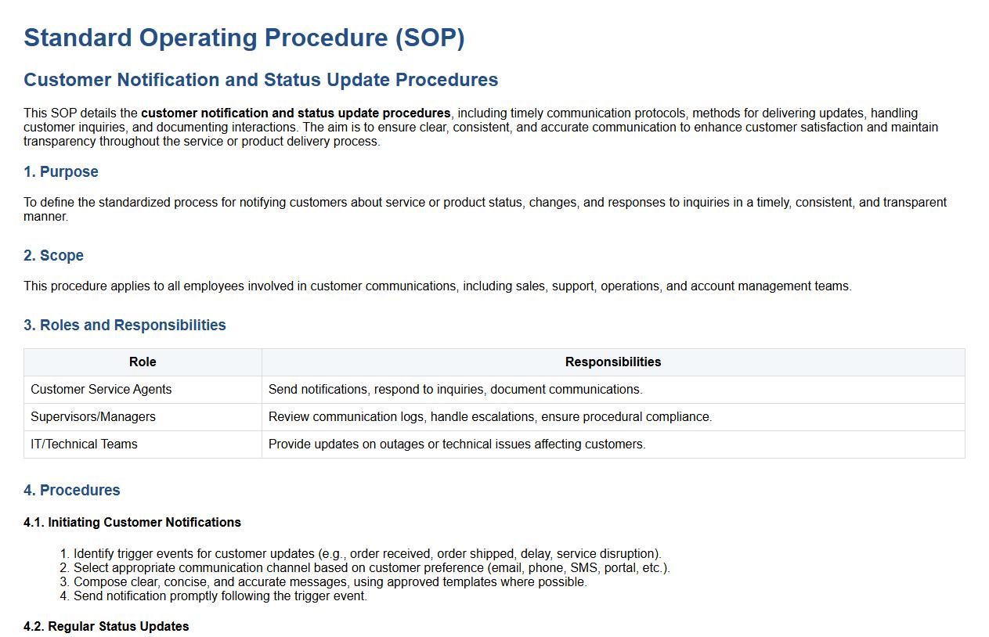Click the 'Send notification promptly' list item

220,596
